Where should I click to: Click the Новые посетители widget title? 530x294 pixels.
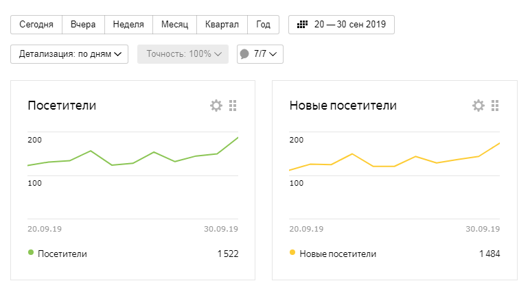click(343, 106)
